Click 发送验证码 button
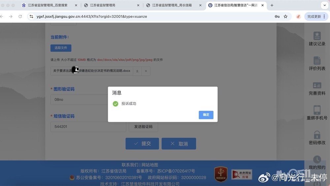This screenshot has height=186, width=330. click(x=143, y=127)
